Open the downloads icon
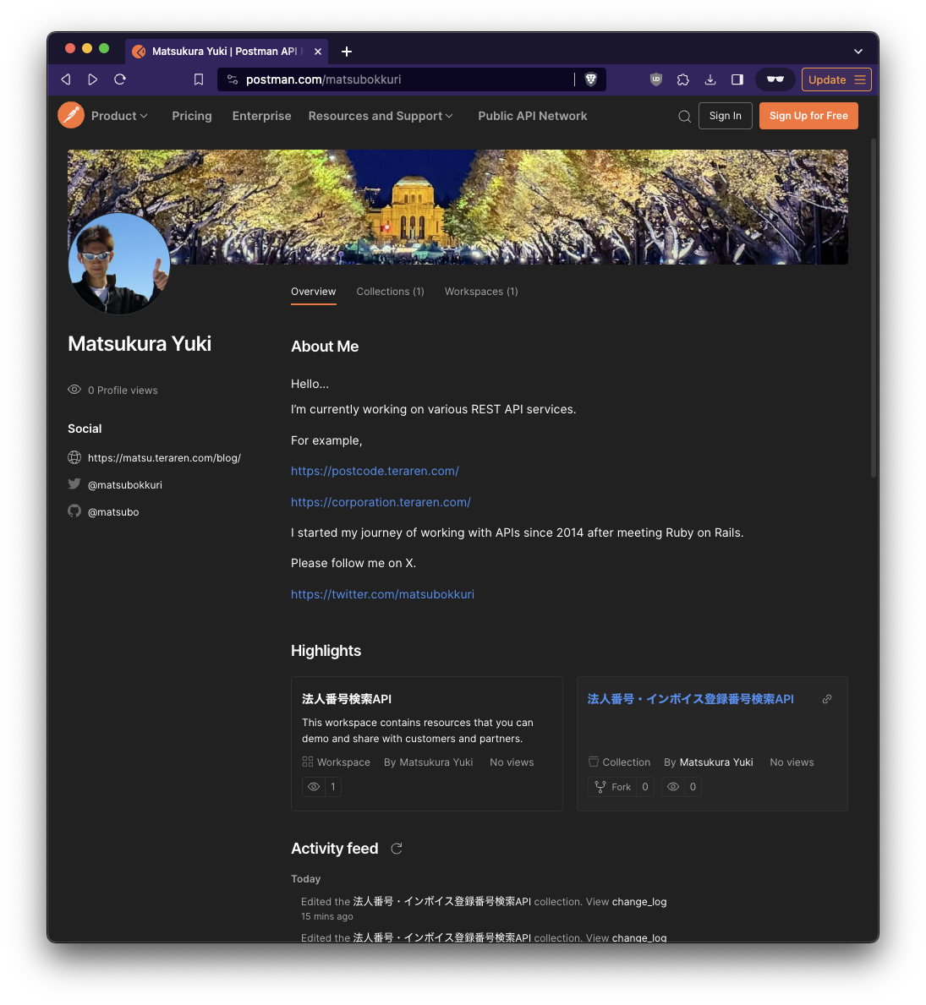 click(710, 79)
